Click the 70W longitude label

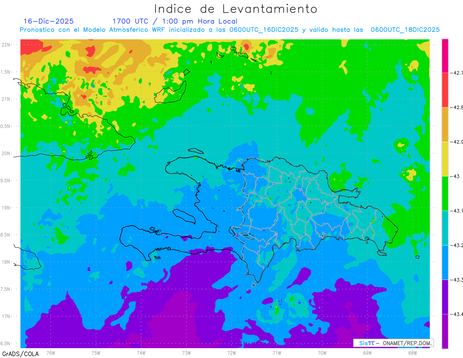[x=322, y=352]
